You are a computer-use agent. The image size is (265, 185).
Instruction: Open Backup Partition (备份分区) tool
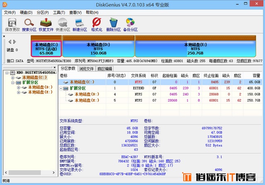click(x=130, y=25)
